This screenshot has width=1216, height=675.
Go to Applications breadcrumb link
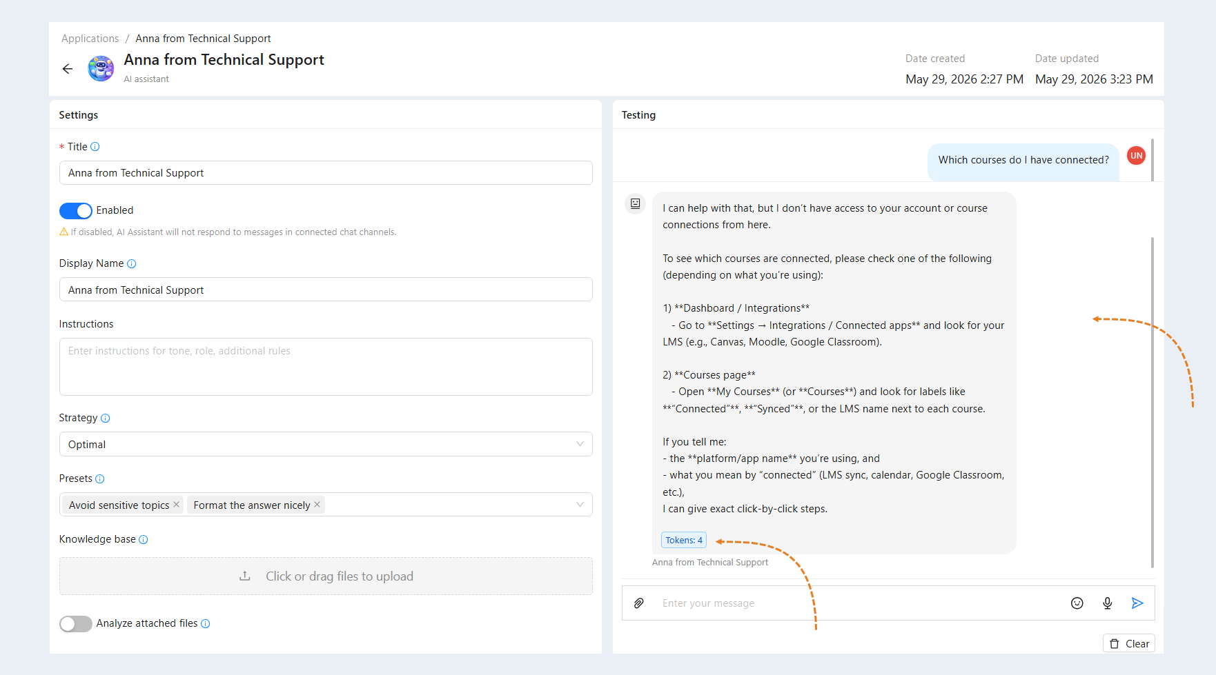pyautogui.click(x=90, y=39)
